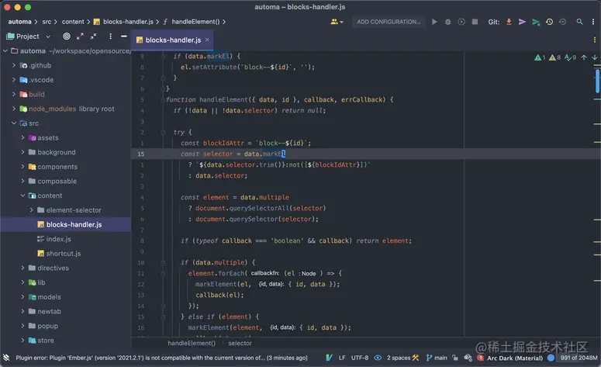Viewport: 601px width, 367px height.
Task: Open Project panel options menu
Action: pos(110,36)
